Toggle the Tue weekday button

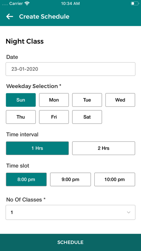coord(87,100)
